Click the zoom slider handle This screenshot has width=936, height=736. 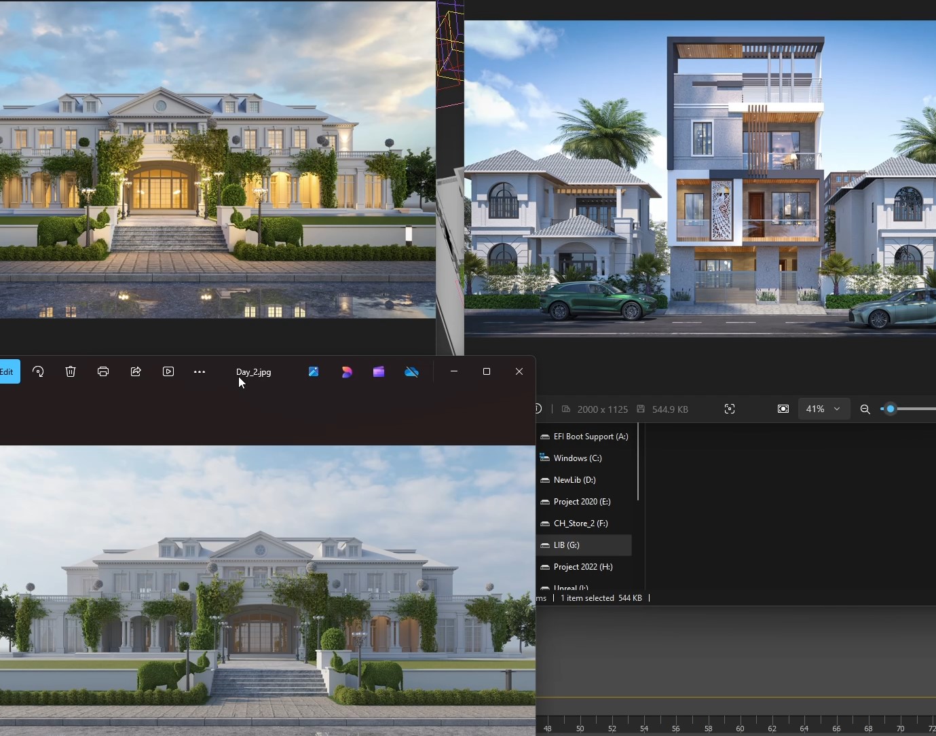[891, 409]
